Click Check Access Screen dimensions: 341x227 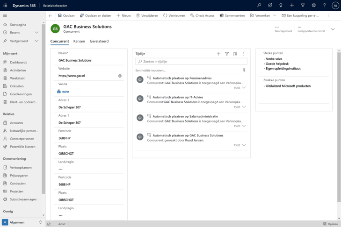click(x=203, y=15)
